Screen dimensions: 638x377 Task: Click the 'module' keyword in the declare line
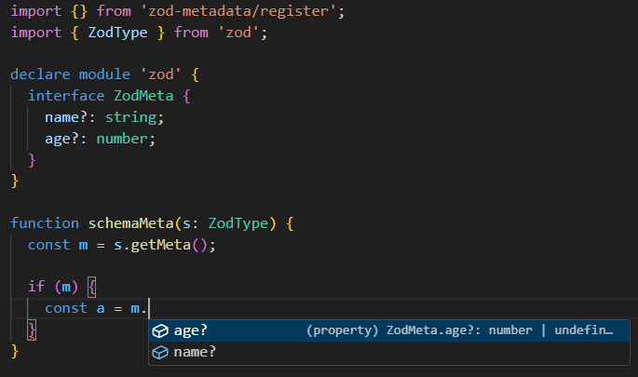(x=104, y=74)
